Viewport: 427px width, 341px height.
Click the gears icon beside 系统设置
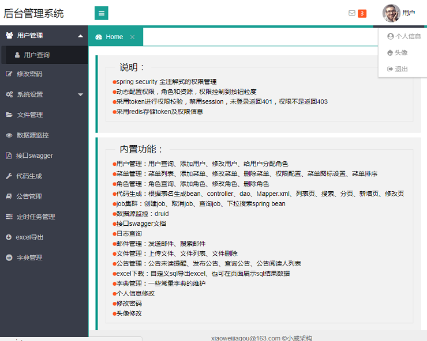[9, 94]
